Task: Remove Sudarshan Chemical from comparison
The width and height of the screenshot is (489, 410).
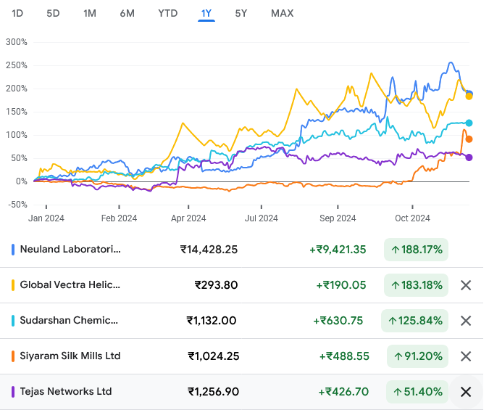Action: pos(466,321)
